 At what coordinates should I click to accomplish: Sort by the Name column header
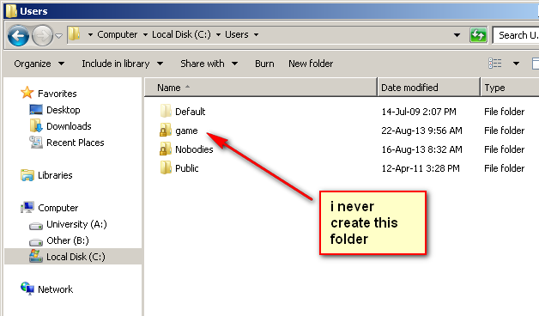click(261, 88)
